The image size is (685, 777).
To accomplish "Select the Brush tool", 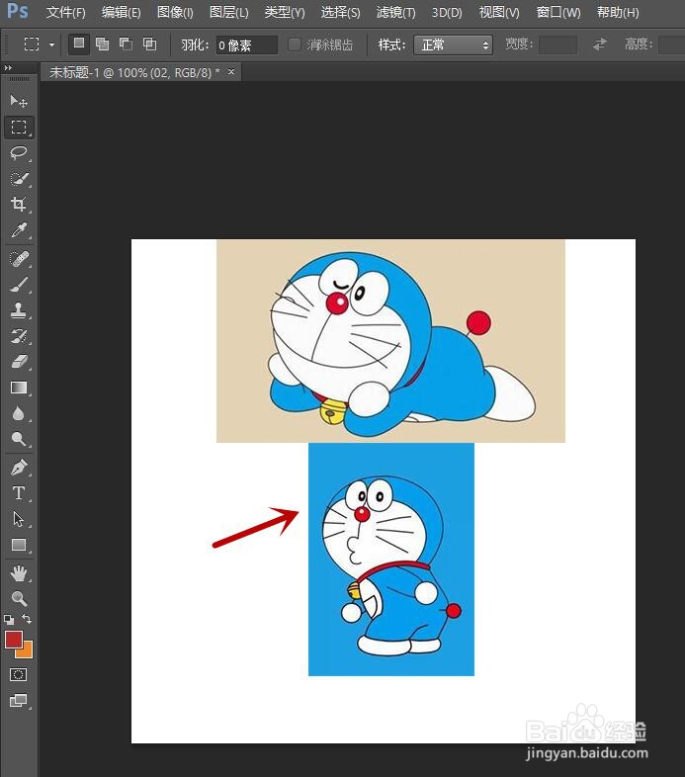I will 19,285.
